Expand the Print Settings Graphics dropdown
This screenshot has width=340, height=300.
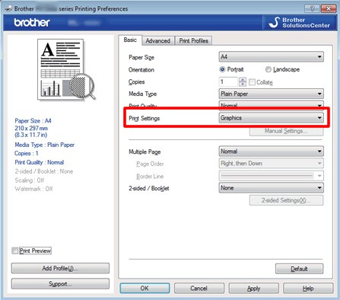pyautogui.click(x=271, y=118)
